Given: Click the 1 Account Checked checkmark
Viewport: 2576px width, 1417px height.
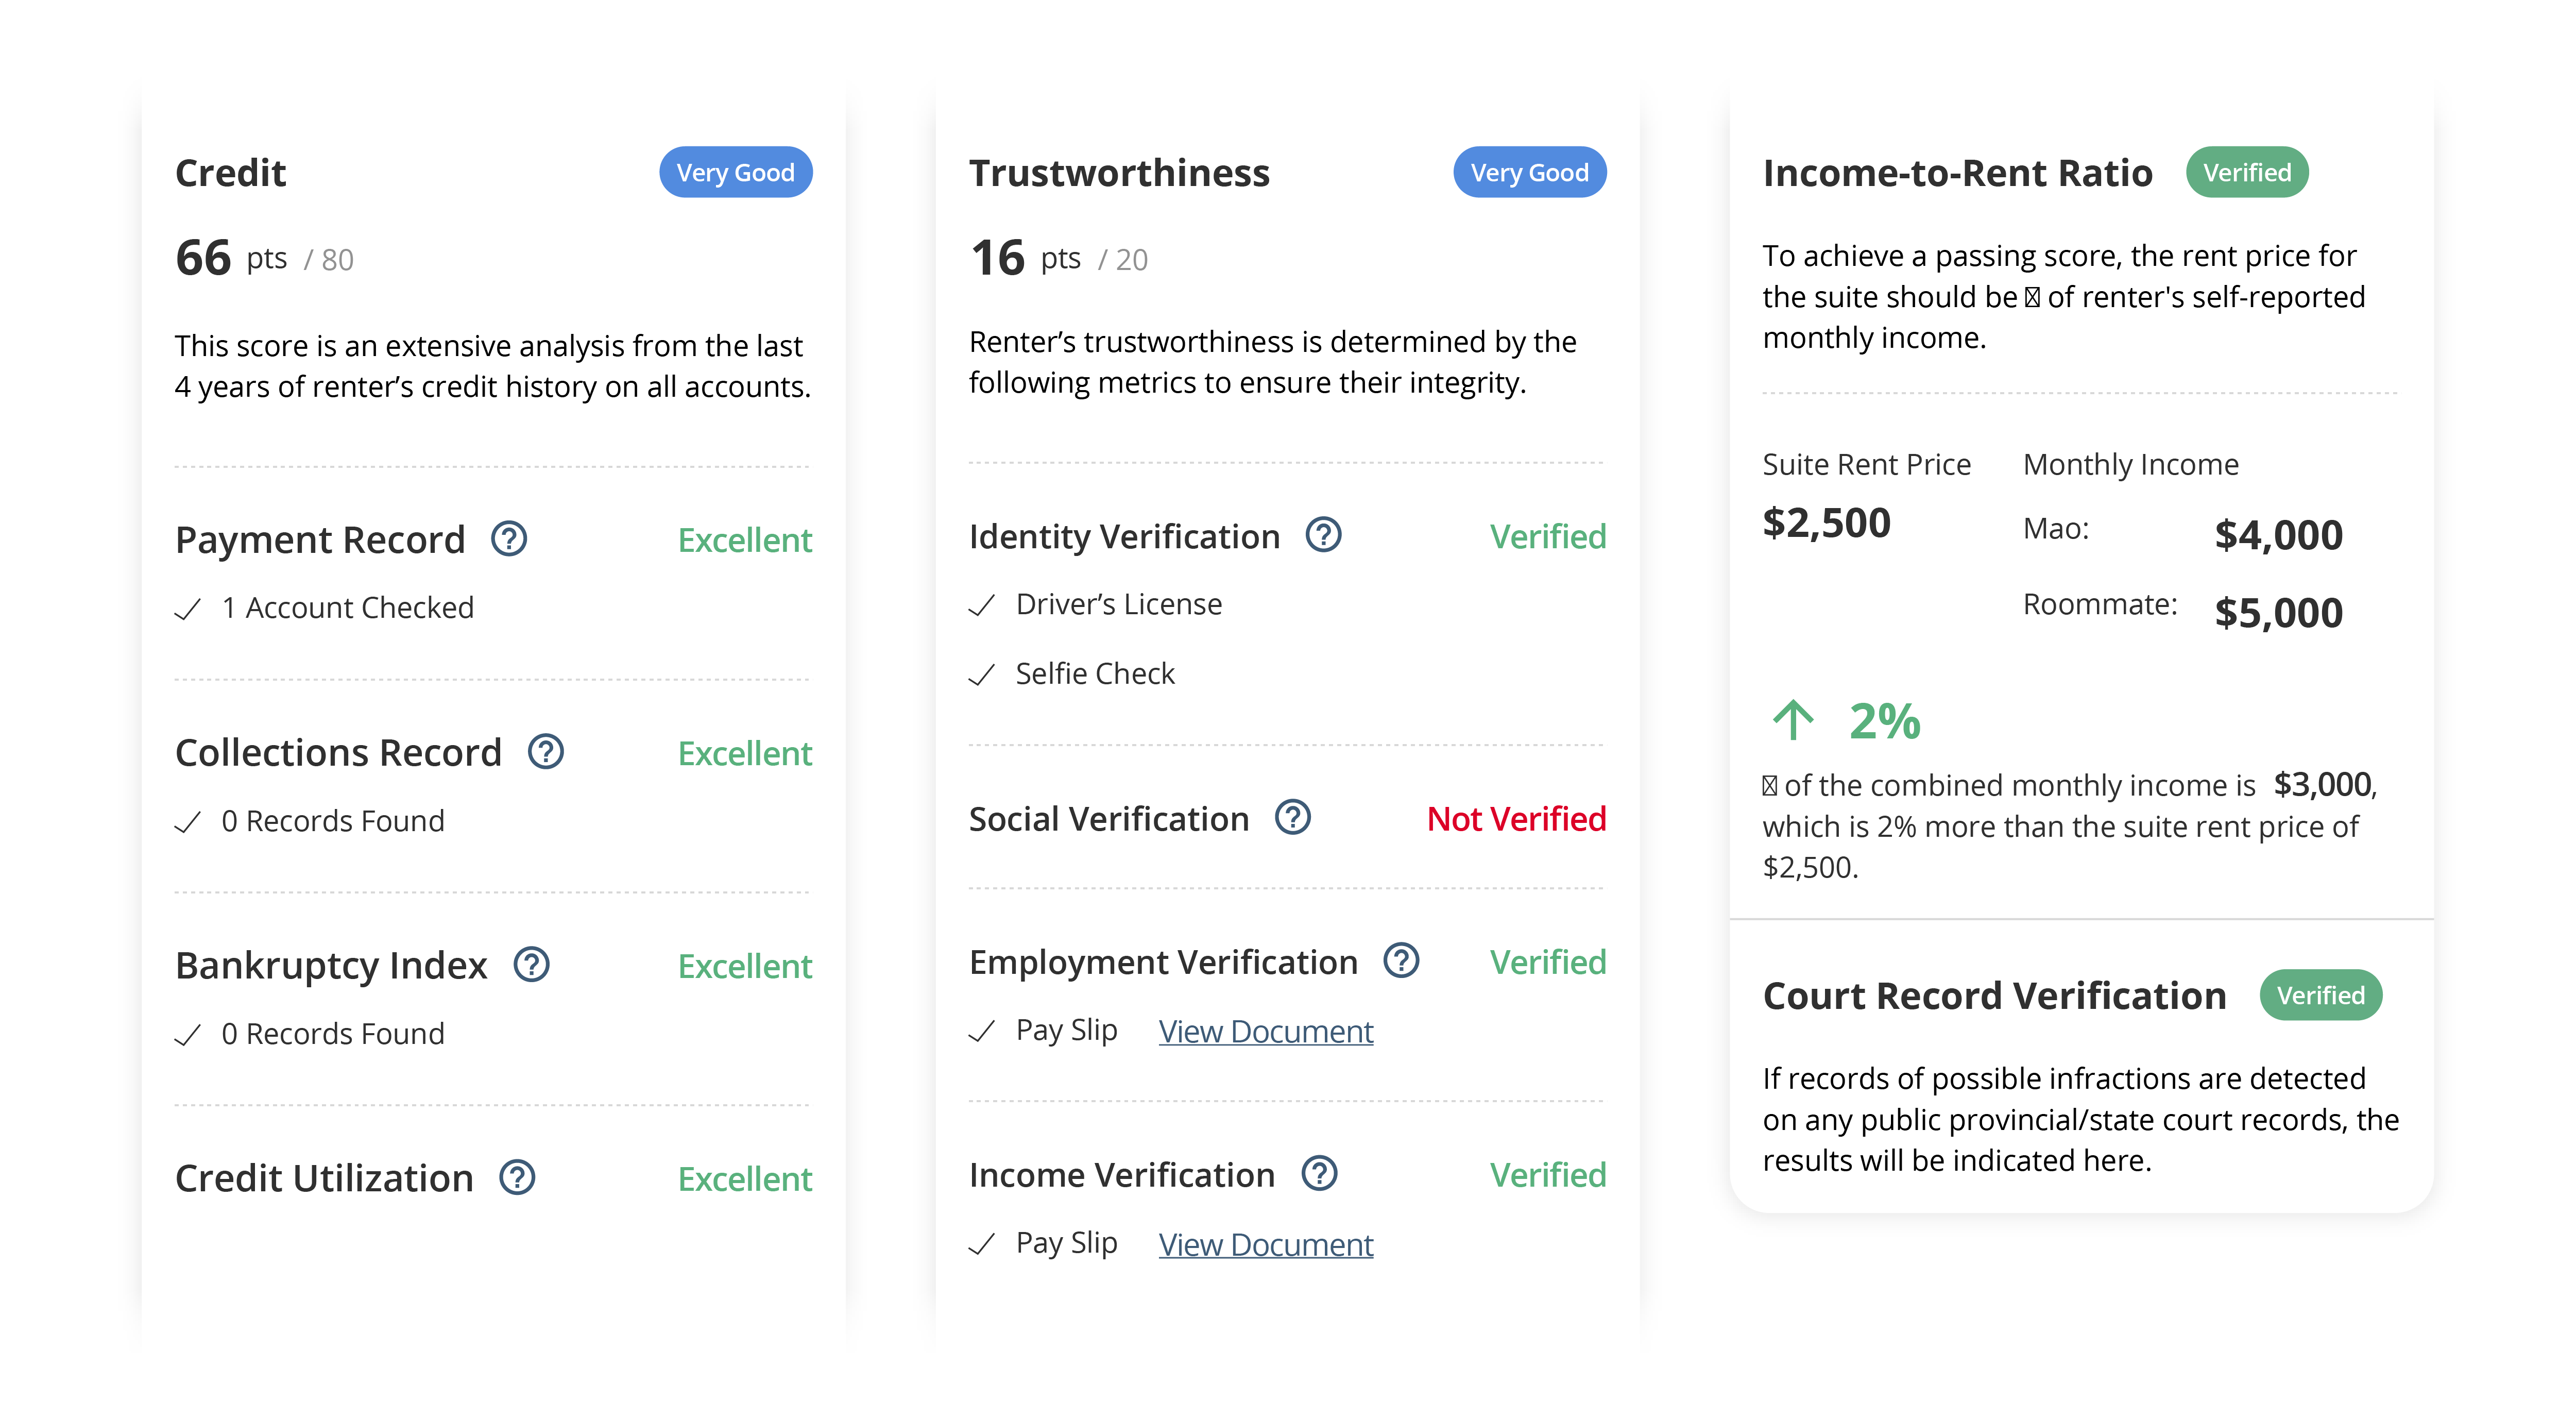Looking at the screenshot, I should tap(188, 609).
